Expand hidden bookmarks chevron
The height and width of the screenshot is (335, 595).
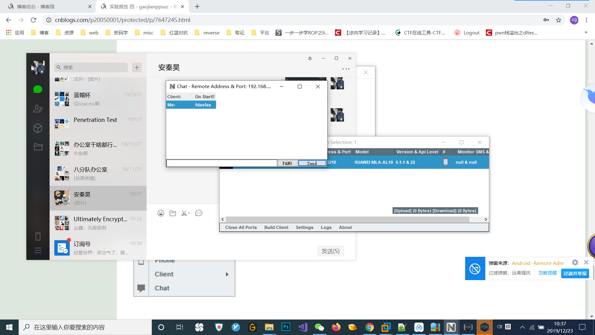(586, 33)
